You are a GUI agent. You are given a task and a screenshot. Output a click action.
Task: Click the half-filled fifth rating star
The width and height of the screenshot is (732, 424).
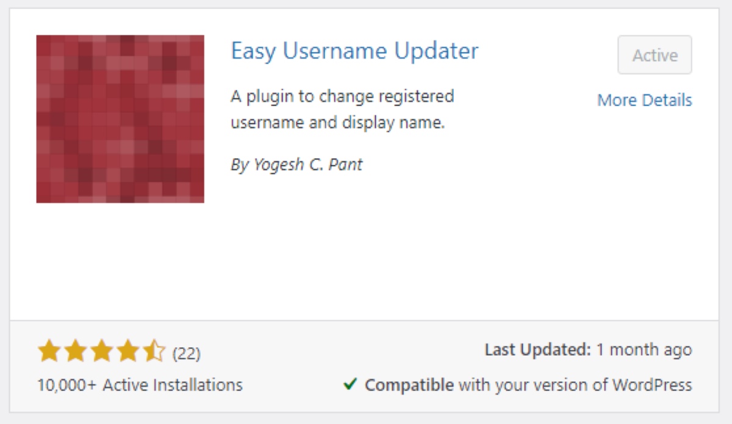click(152, 351)
